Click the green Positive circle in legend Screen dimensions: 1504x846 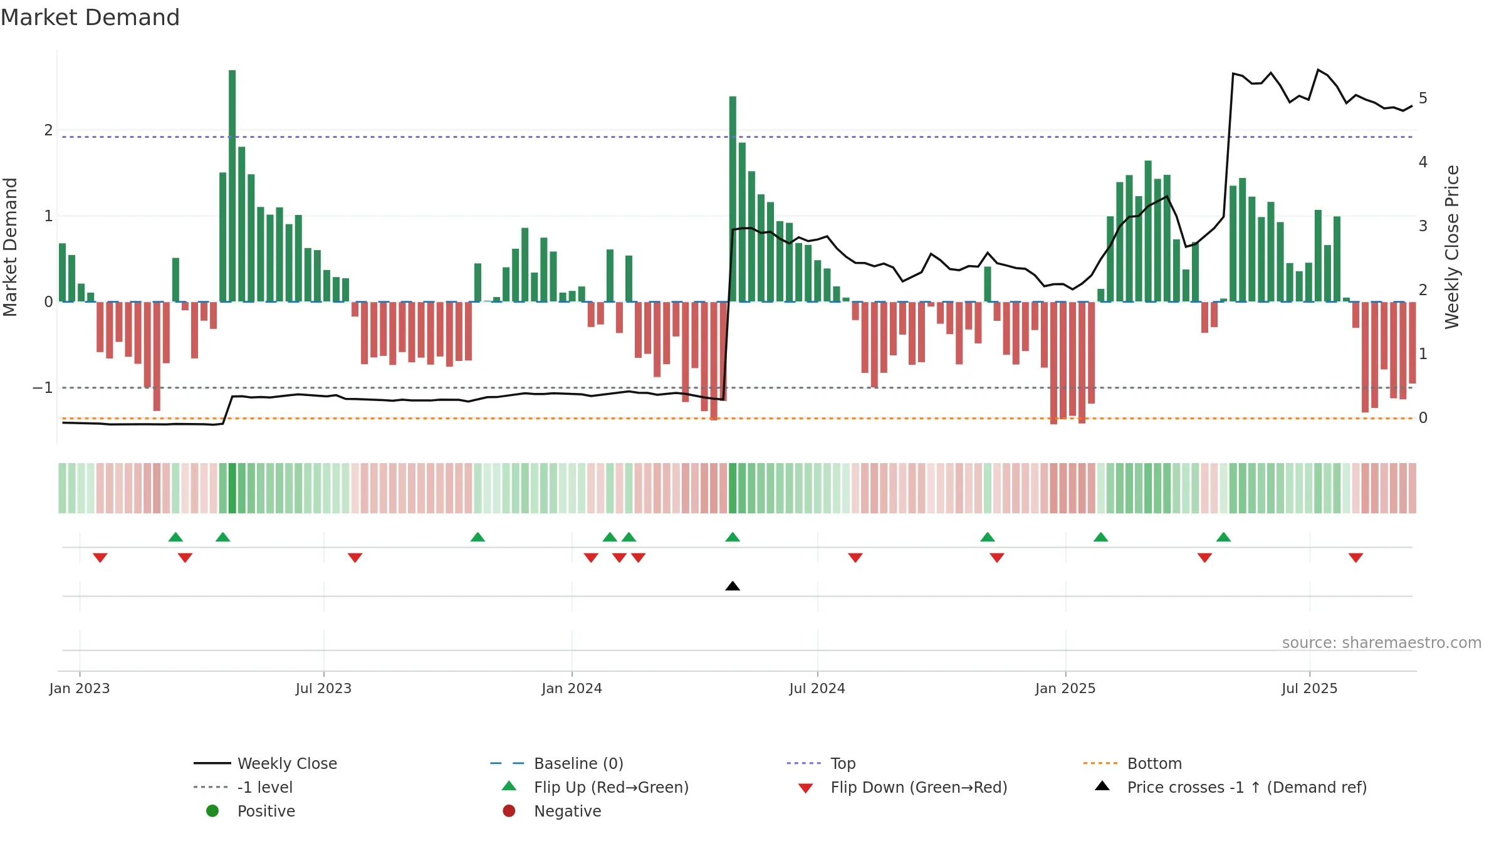click(212, 811)
